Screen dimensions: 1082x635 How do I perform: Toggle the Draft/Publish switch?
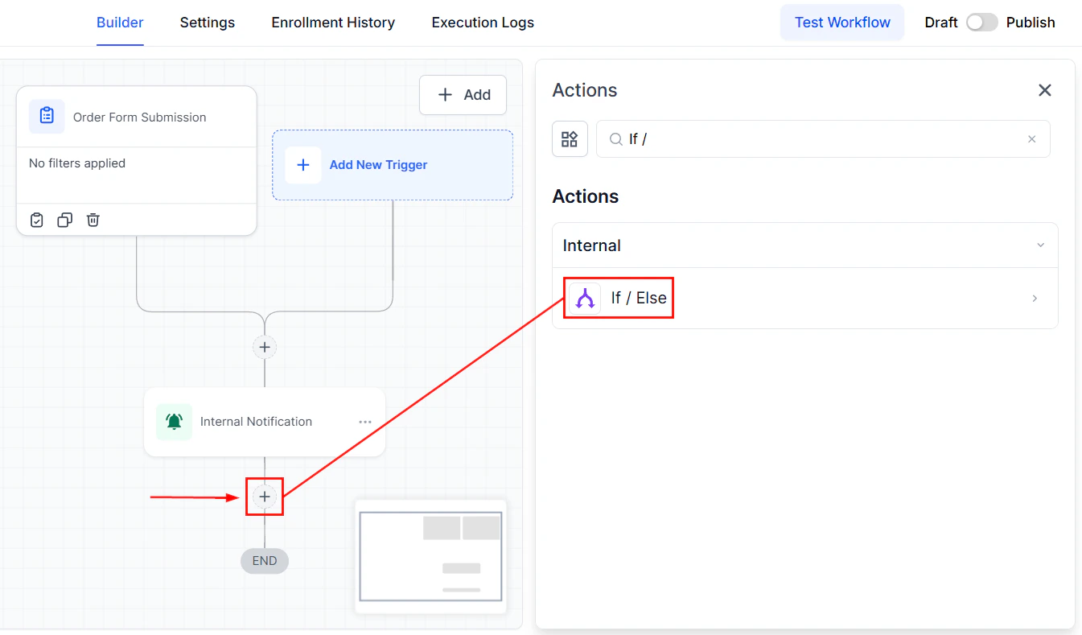pyautogui.click(x=981, y=23)
